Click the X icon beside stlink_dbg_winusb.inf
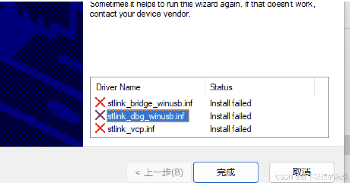Screen dimensions: 350x183 click(100, 116)
